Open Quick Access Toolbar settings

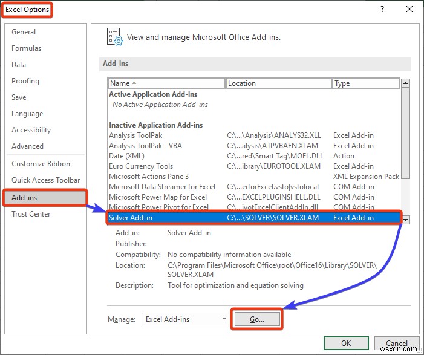(45, 180)
